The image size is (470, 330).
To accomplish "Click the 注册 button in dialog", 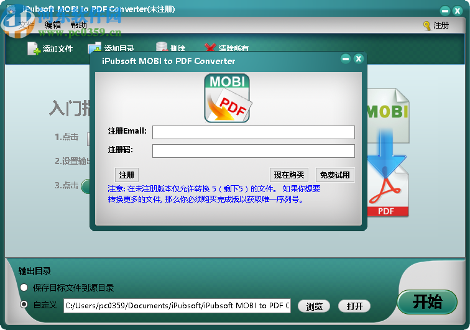I will click(127, 175).
